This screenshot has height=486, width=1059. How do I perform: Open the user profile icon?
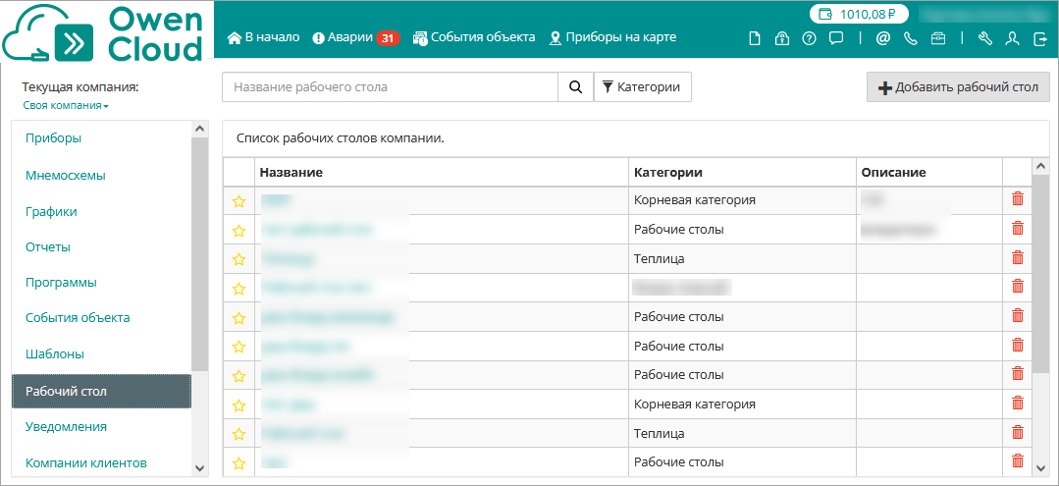click(1012, 38)
